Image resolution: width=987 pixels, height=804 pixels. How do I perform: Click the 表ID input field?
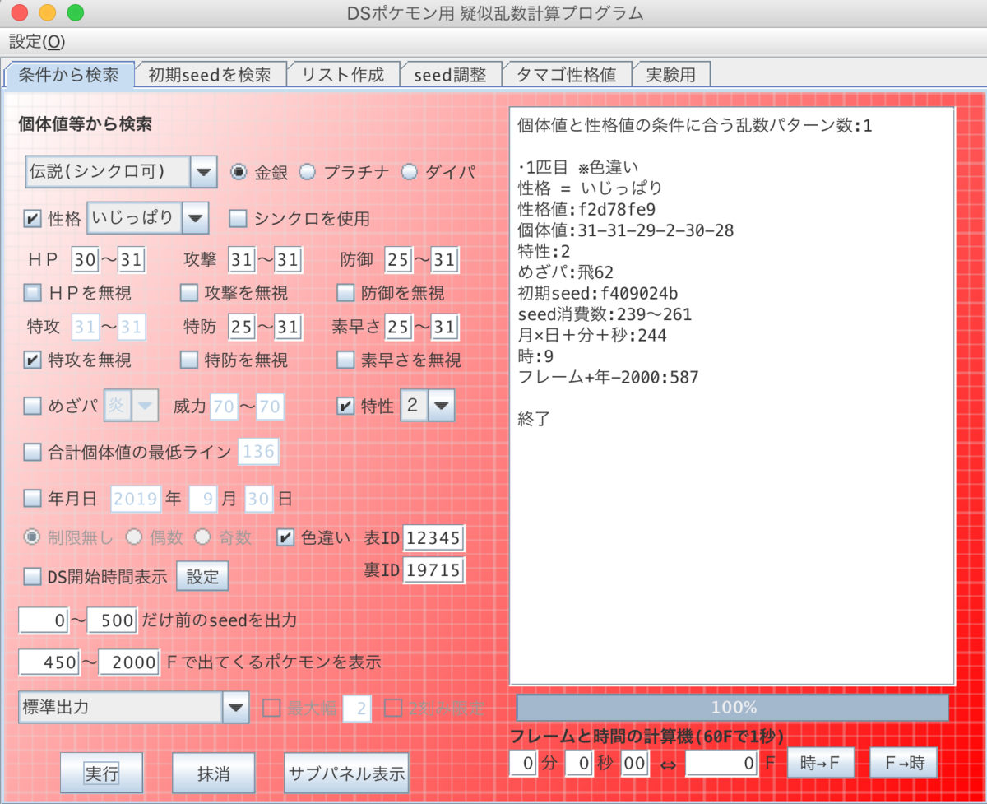point(433,538)
